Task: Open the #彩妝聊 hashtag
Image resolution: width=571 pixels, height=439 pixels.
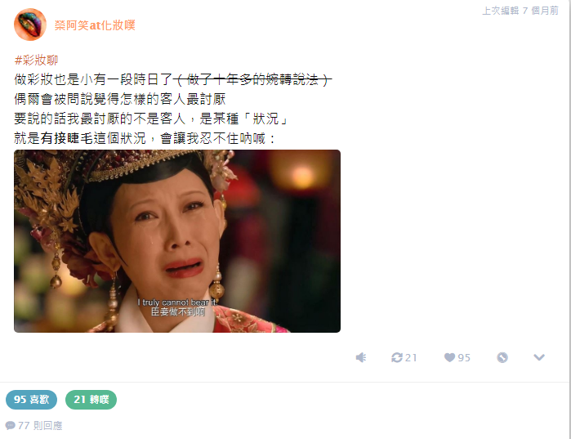Action: tap(36, 60)
